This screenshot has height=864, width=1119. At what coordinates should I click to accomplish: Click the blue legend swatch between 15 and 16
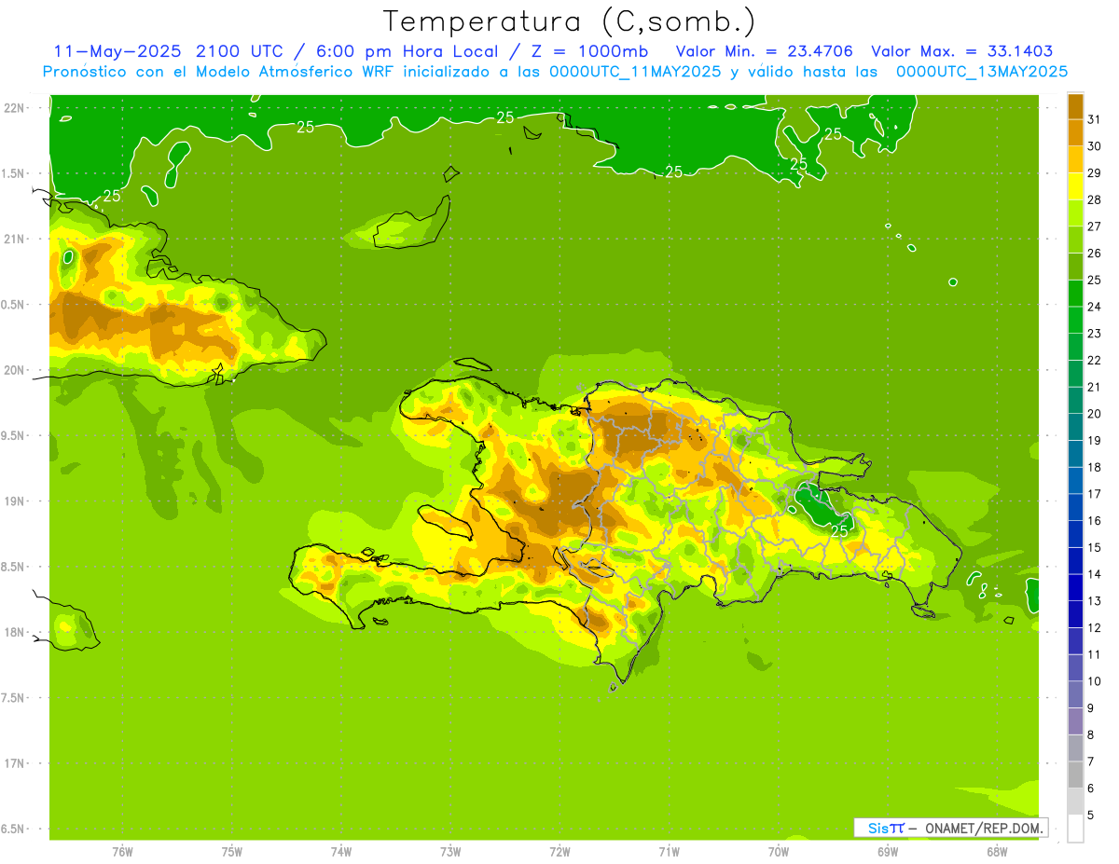(x=1075, y=534)
